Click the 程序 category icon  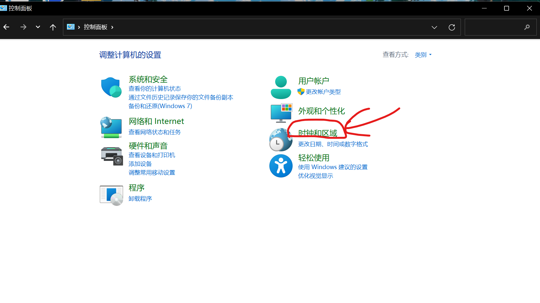tap(111, 195)
